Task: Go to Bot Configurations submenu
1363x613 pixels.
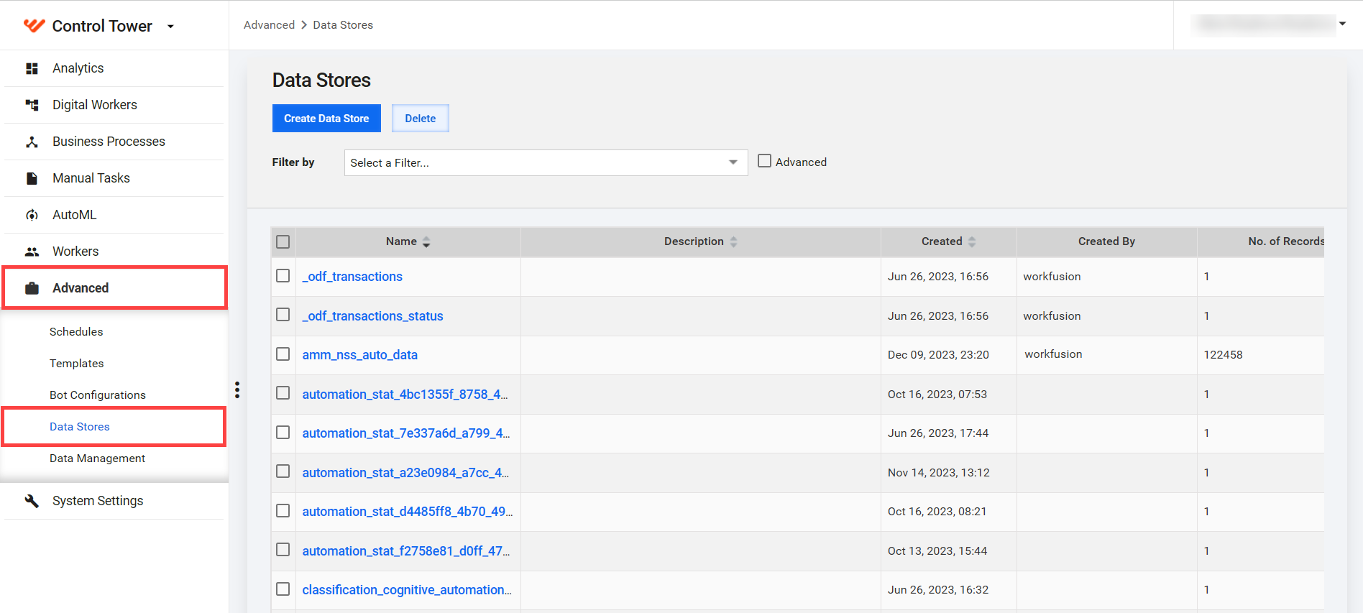Action: (x=98, y=395)
